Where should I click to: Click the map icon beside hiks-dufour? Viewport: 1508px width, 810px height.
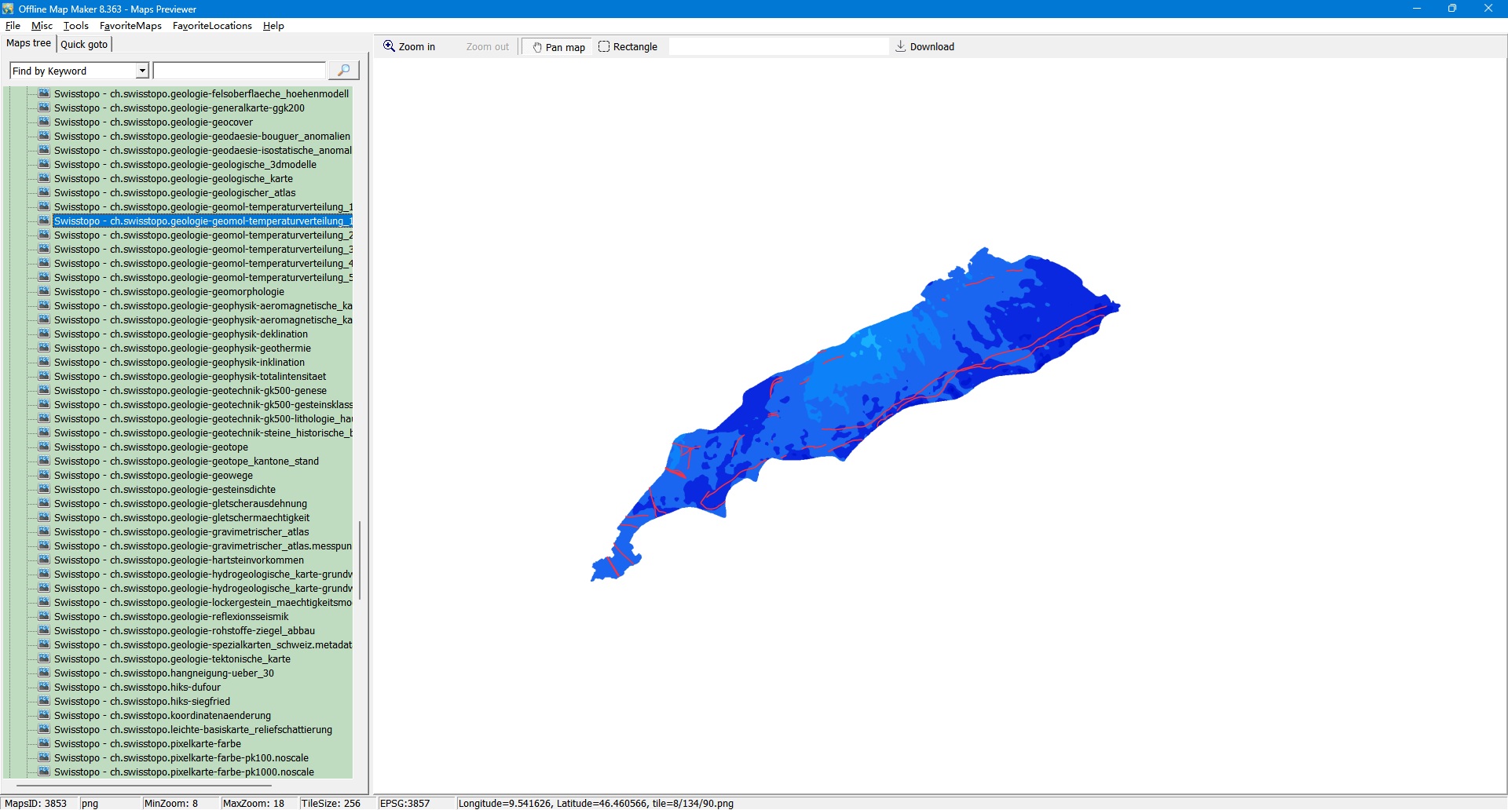click(45, 688)
